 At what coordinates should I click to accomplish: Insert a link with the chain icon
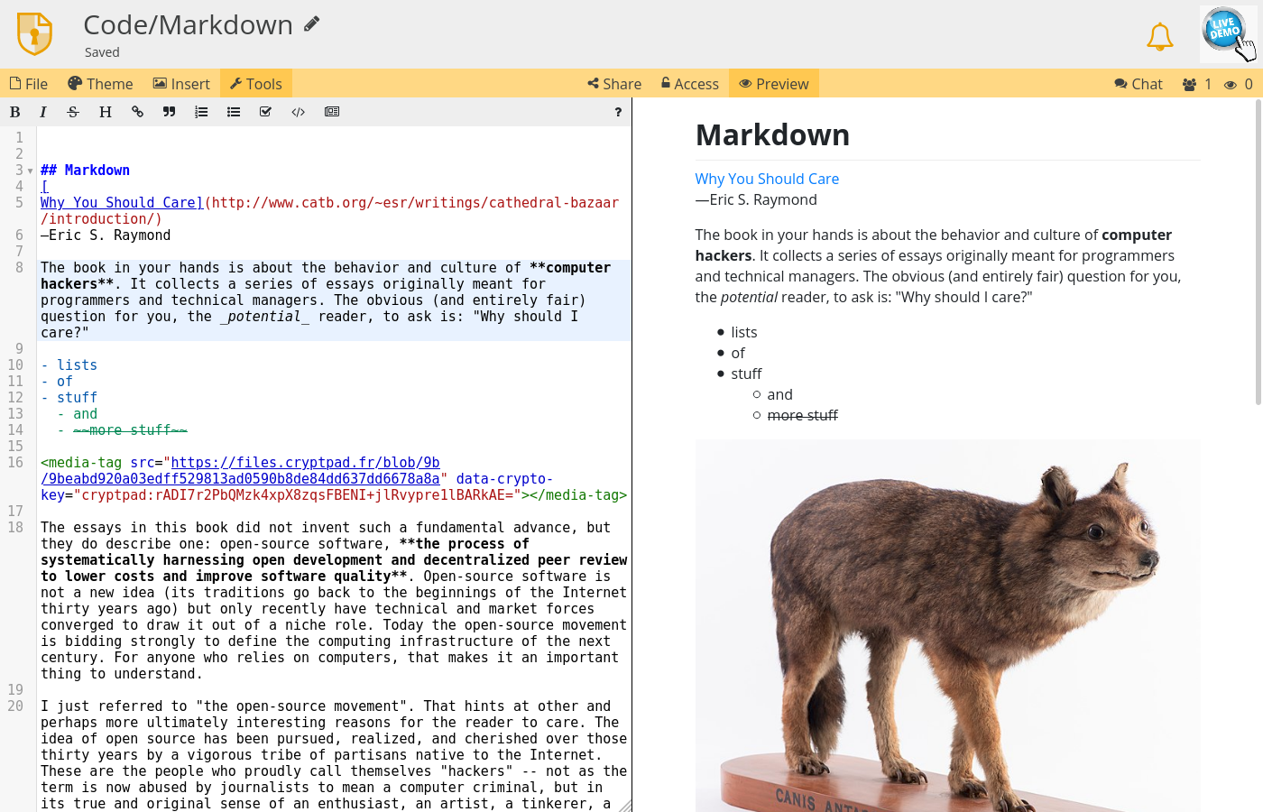[137, 112]
